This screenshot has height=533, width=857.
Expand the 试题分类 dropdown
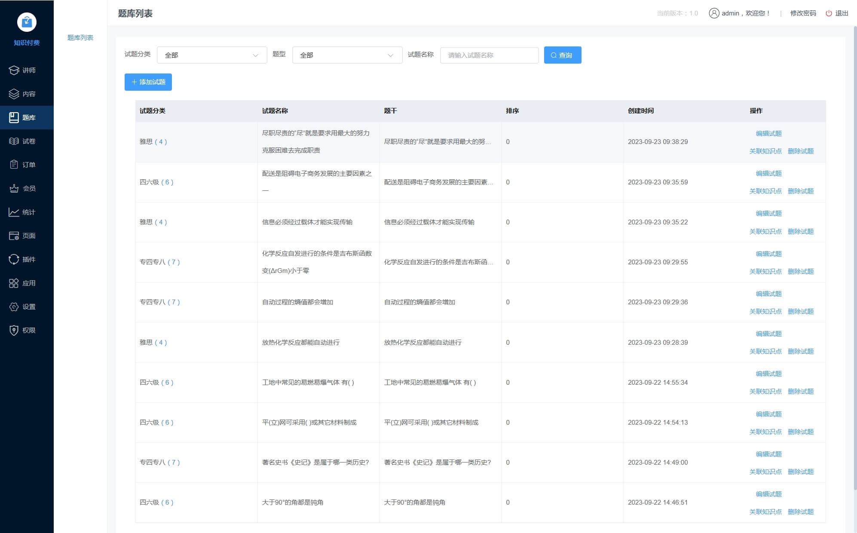click(x=212, y=55)
